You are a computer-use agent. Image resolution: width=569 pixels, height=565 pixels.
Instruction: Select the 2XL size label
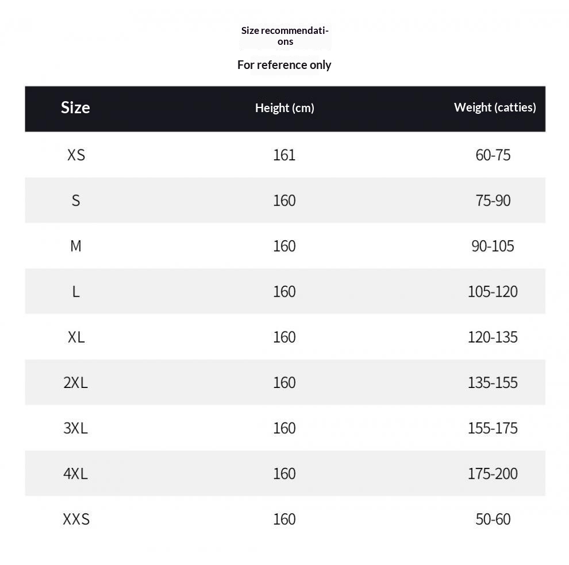coord(76,382)
